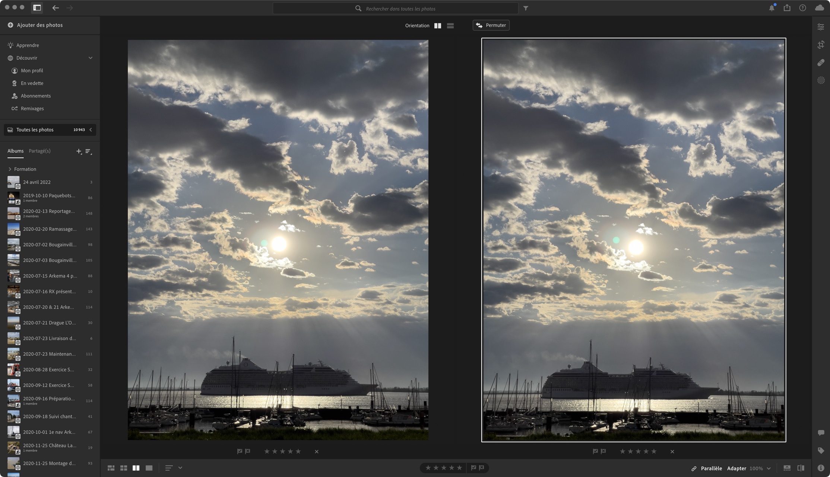This screenshot has height=477, width=830.
Task: Toggle Parallèle linked zoom
Action: point(707,468)
